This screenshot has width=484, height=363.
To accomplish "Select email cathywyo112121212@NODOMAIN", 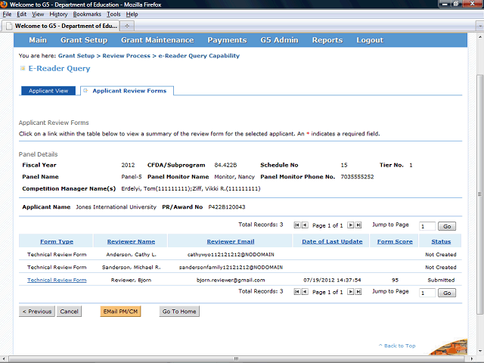I will (231, 255).
